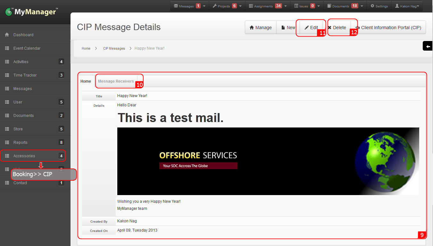Open Messages envelope icon in top bar
This screenshot has width=433, height=246.
pyautogui.click(x=176, y=6)
